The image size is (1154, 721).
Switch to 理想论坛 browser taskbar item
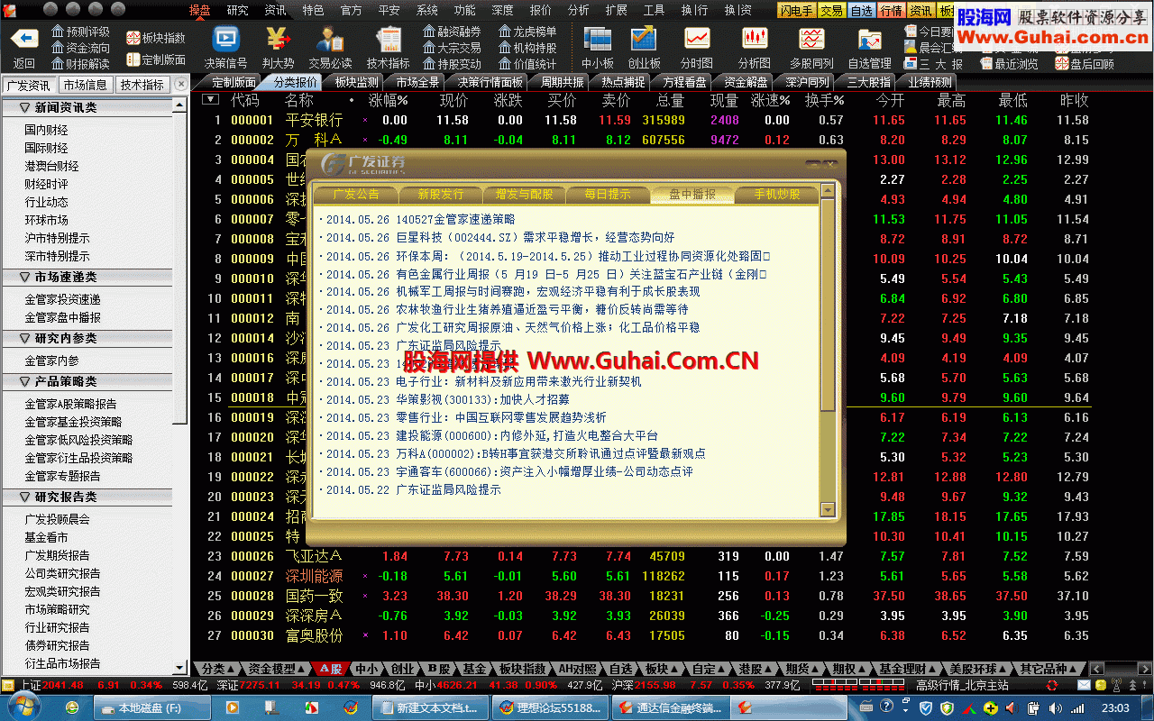551,707
